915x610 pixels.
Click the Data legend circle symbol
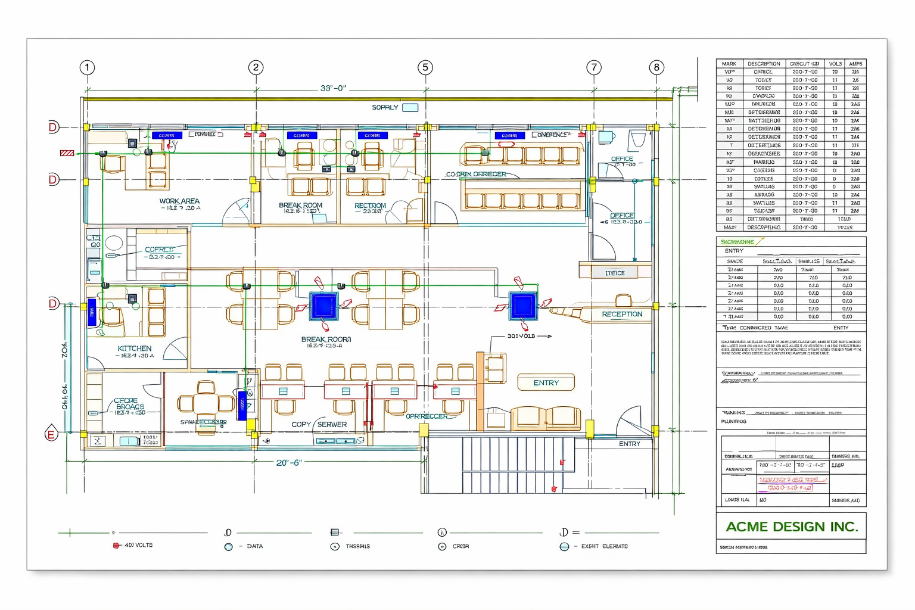(x=228, y=546)
